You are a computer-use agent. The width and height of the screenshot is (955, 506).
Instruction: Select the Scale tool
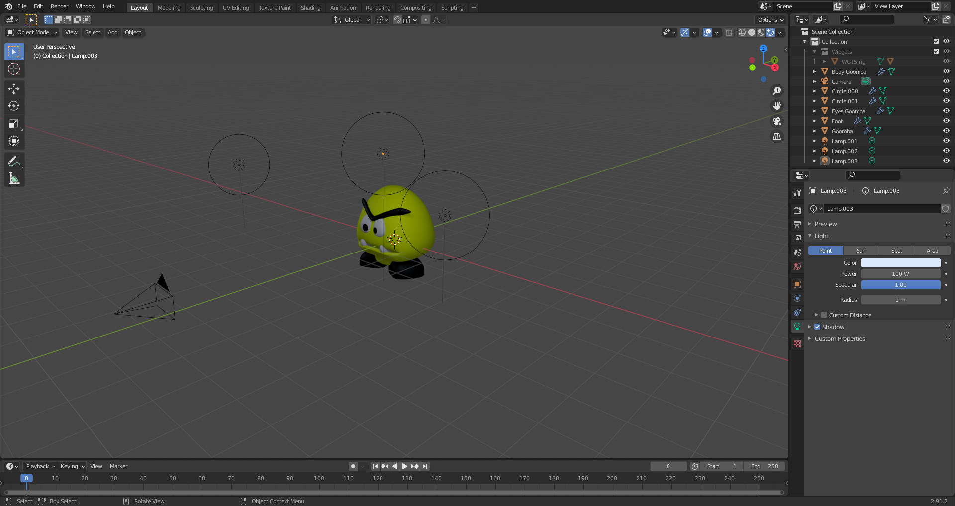pyautogui.click(x=14, y=123)
